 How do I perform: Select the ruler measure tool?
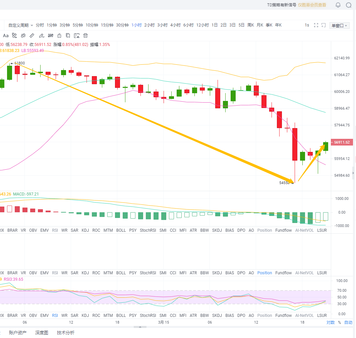[x=32, y=36]
